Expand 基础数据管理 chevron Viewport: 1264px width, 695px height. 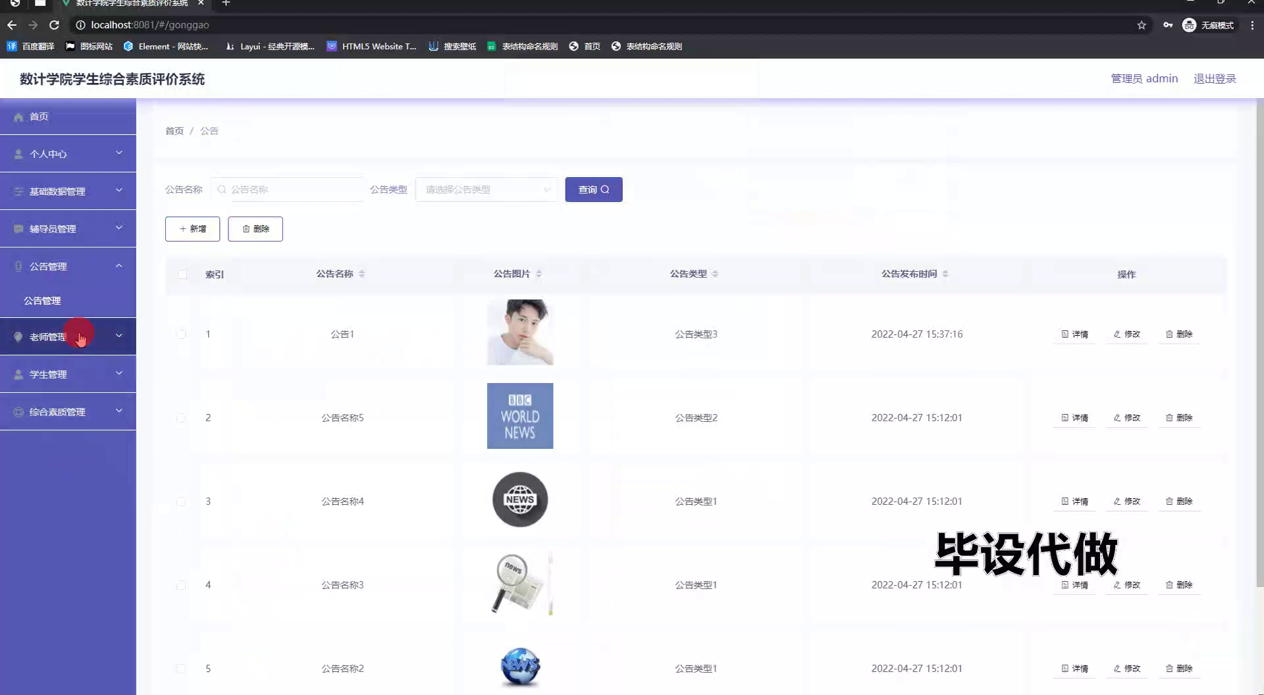click(x=119, y=190)
